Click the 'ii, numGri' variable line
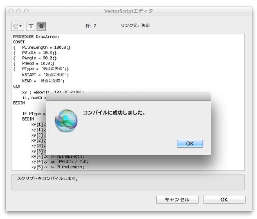 click(x=34, y=98)
